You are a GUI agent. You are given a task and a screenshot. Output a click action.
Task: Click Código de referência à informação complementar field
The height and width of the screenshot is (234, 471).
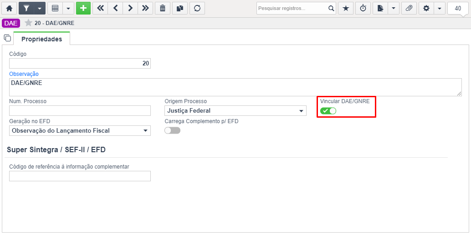point(80,176)
